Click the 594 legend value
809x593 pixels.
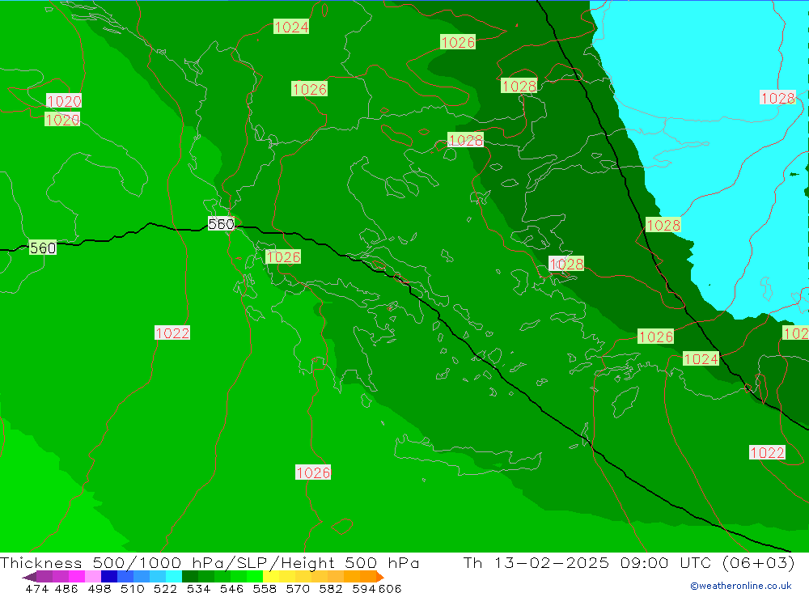pos(364,588)
